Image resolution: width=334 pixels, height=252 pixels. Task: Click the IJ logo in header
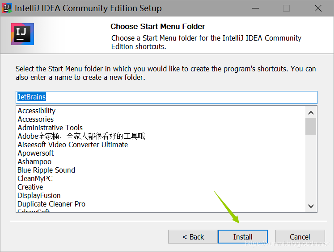(x=22, y=34)
